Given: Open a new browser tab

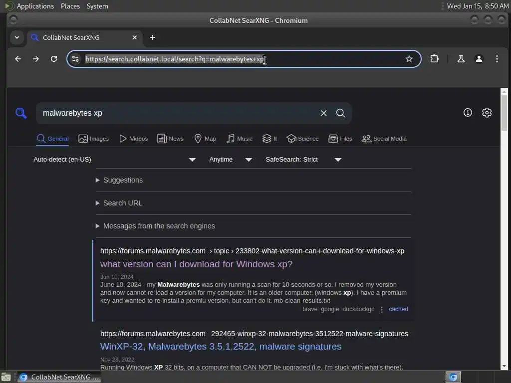Looking at the screenshot, I should (x=153, y=37).
